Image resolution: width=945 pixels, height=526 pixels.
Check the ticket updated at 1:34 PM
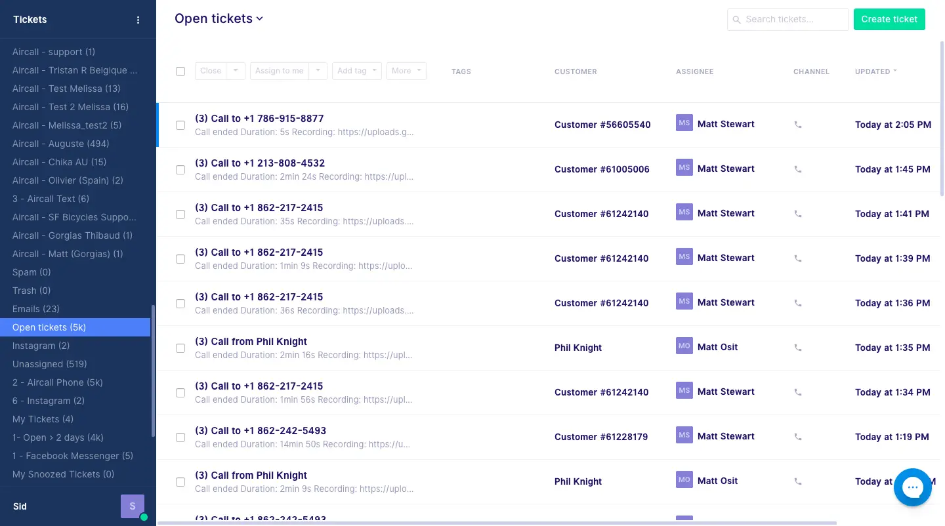180,393
